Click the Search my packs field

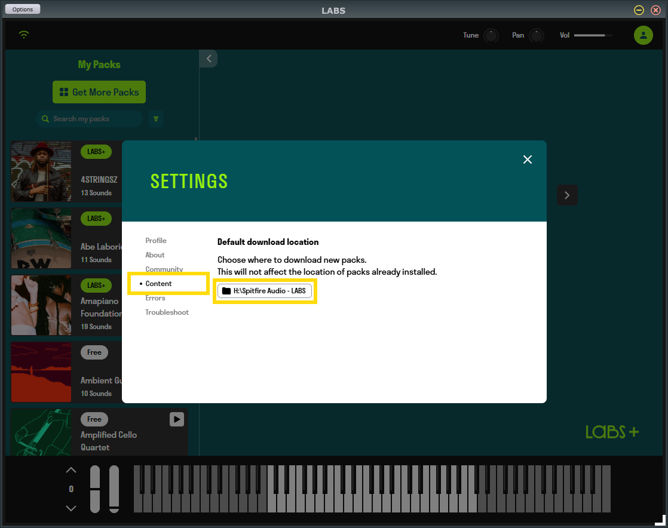point(90,119)
